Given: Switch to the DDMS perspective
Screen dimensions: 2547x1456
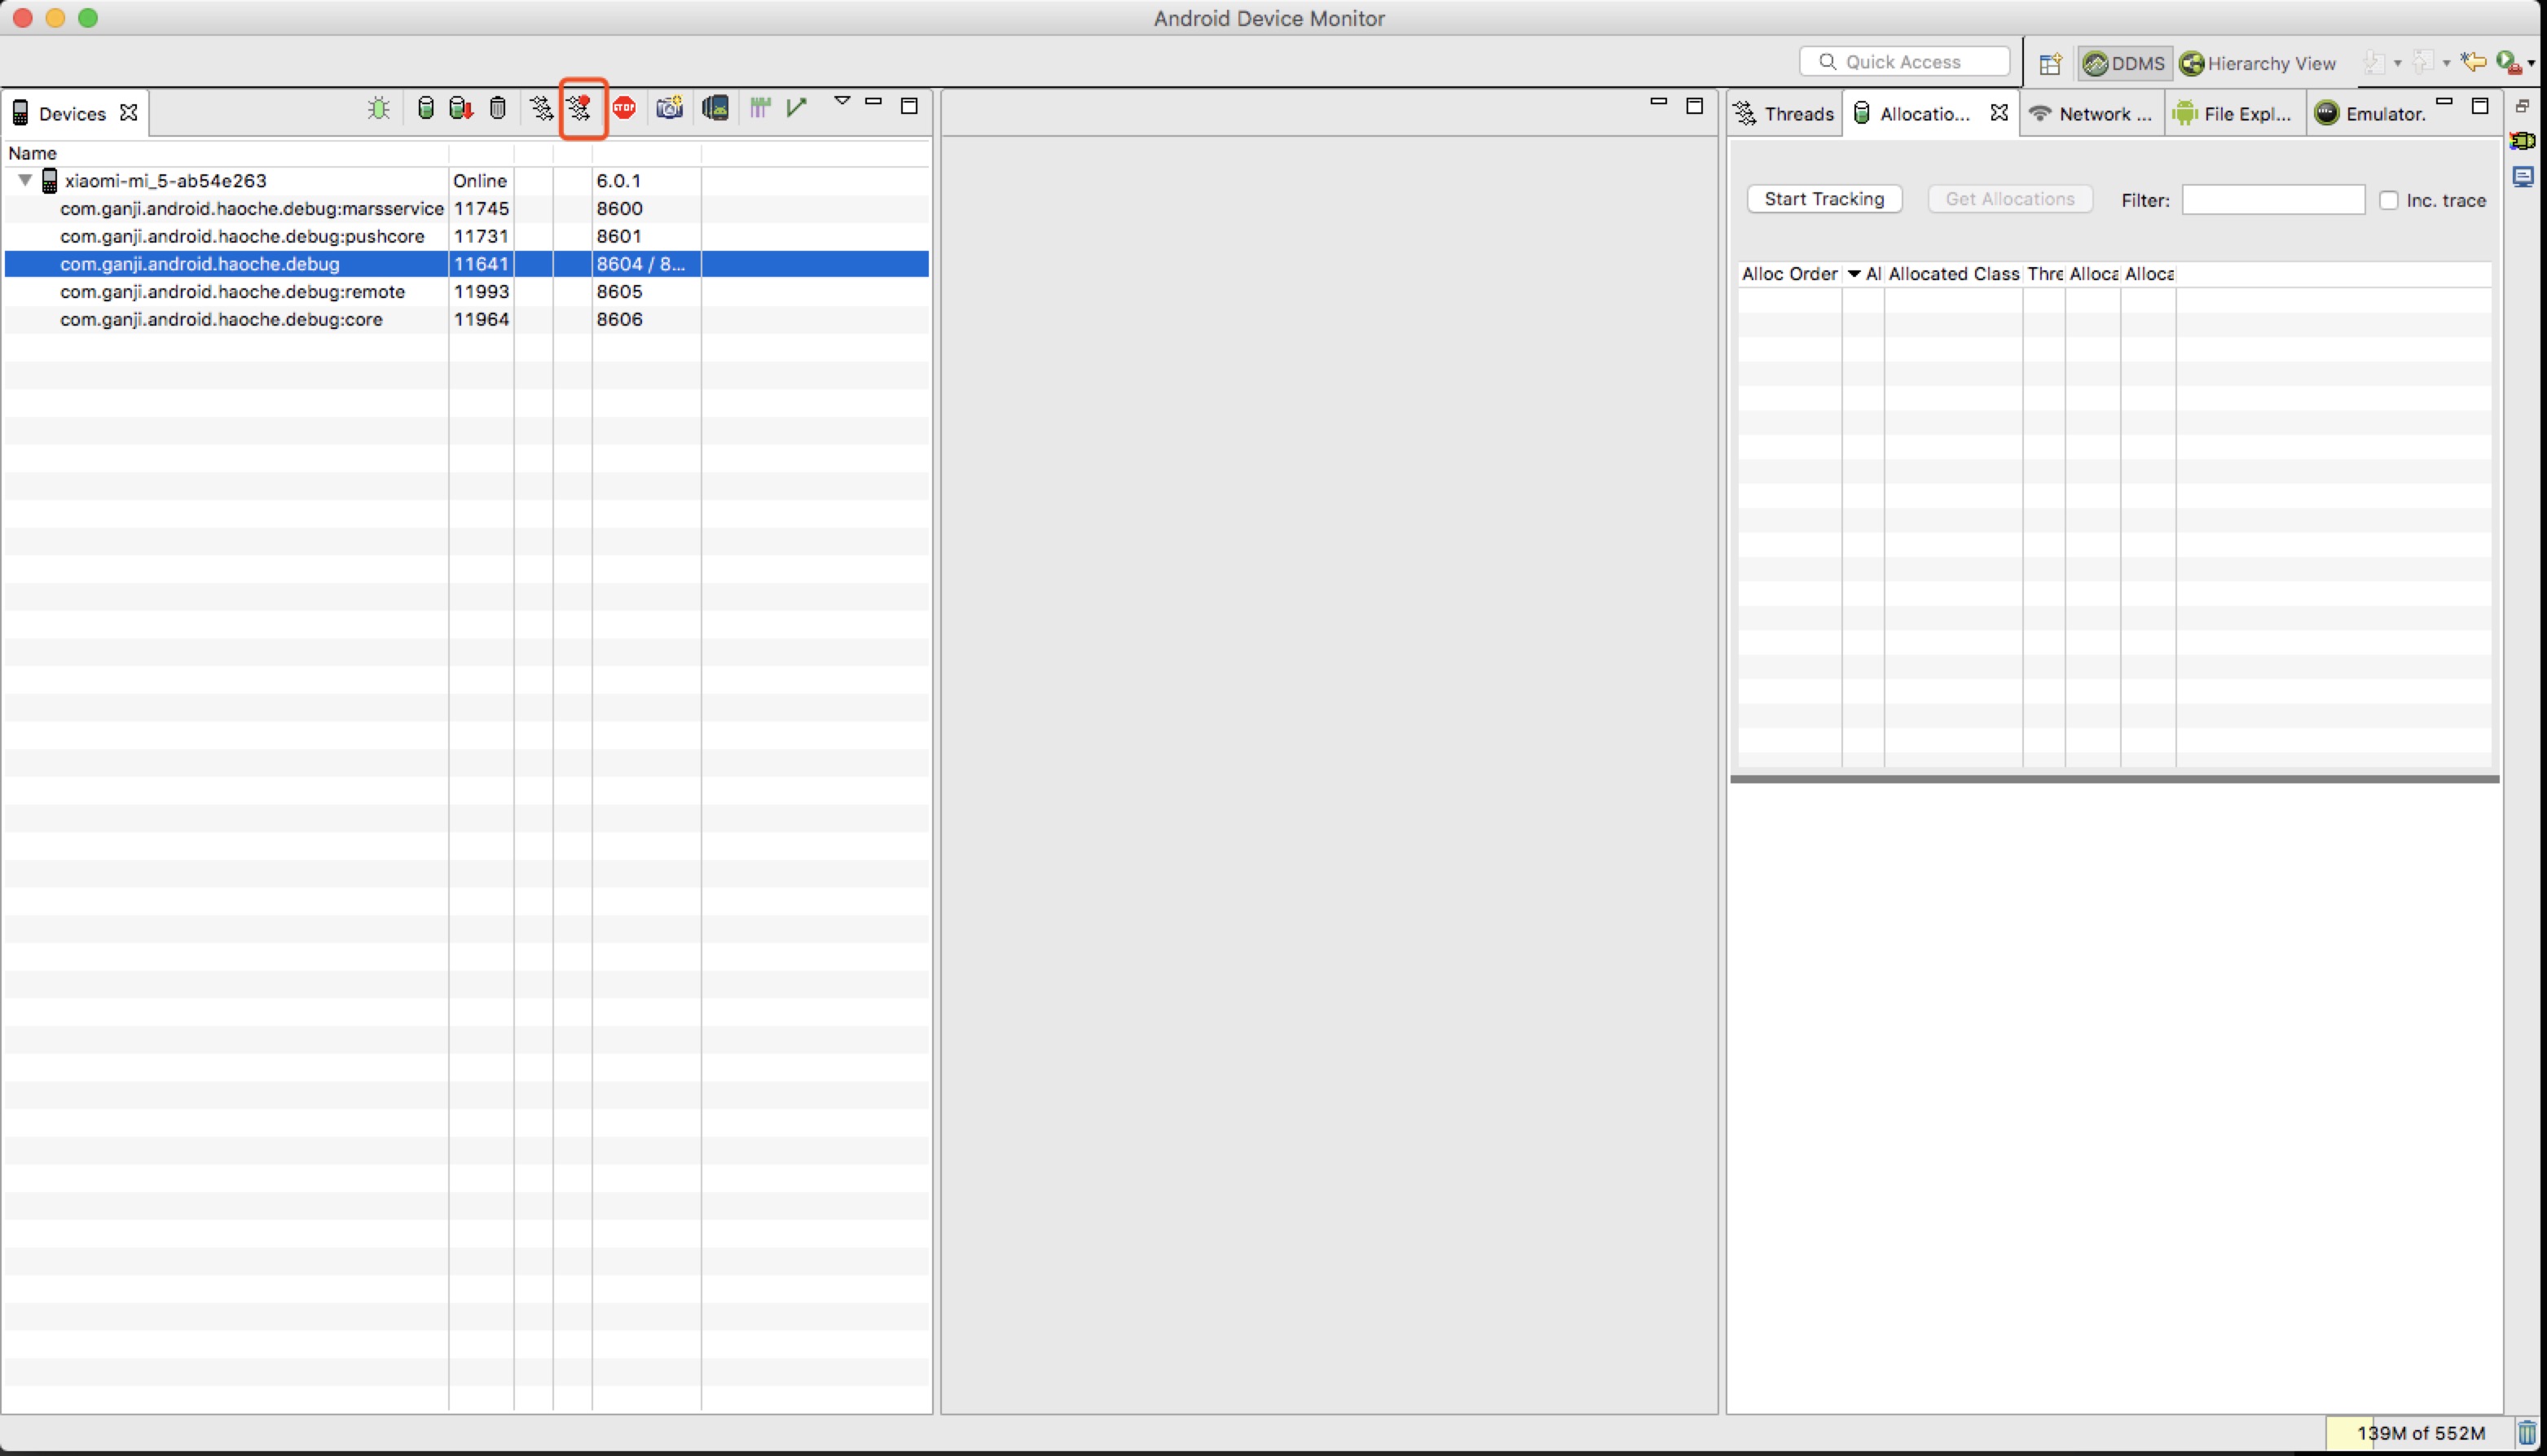Looking at the screenshot, I should point(2124,64).
